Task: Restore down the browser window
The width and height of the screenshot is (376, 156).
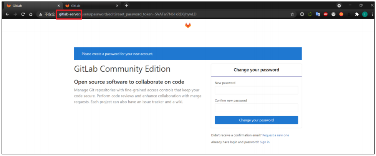Action: click(x=361, y=5)
